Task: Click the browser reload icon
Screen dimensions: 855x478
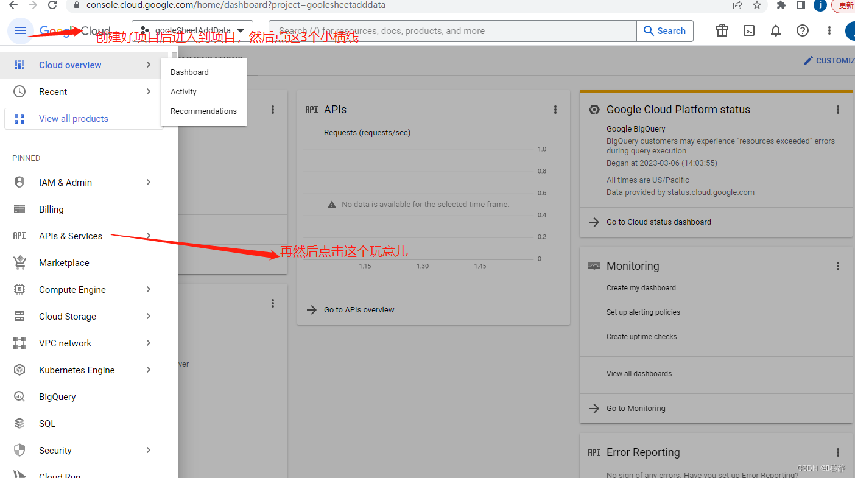Action: (x=52, y=5)
